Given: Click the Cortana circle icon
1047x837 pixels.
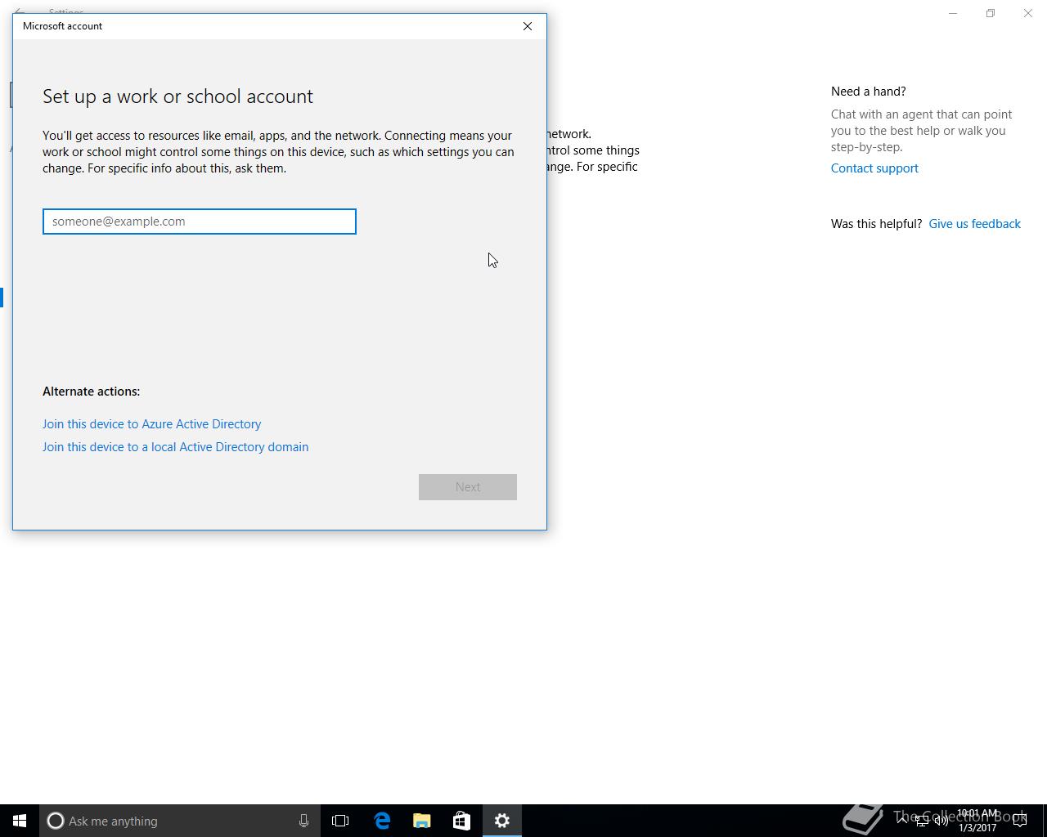Looking at the screenshot, I should [55, 821].
